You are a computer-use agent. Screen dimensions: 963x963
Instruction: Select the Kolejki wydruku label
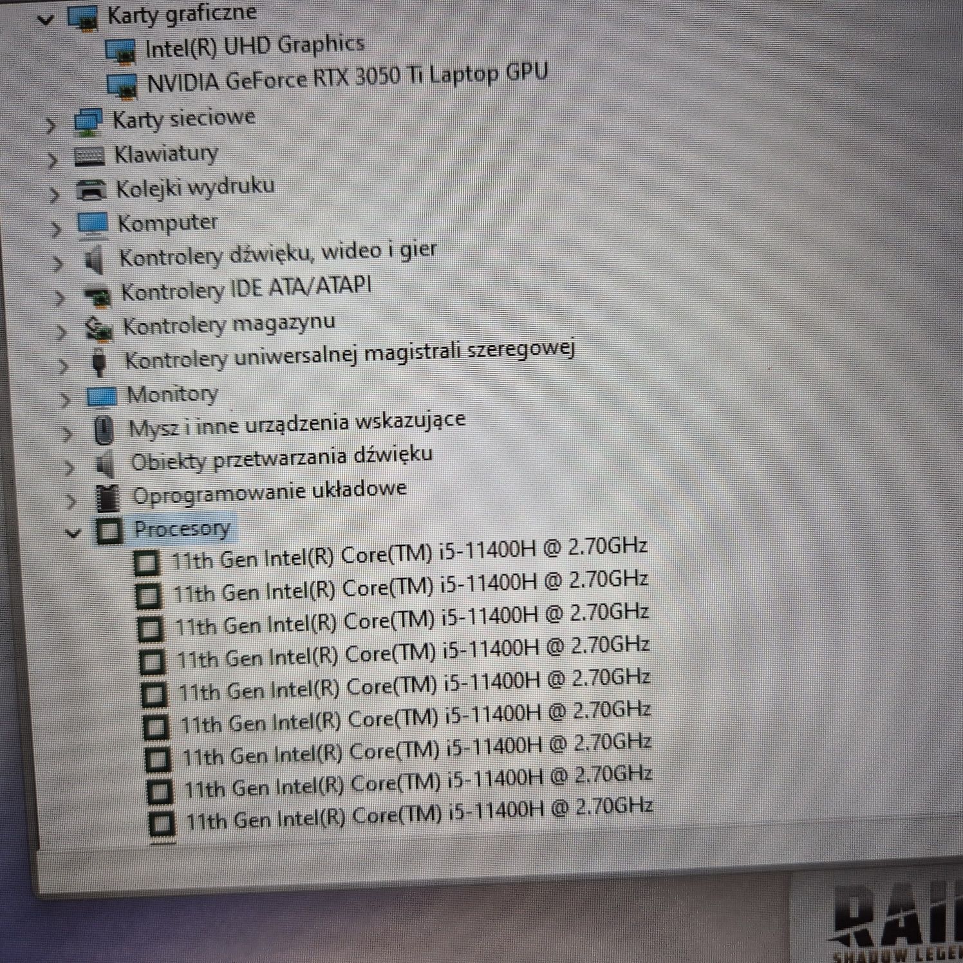coord(195,187)
